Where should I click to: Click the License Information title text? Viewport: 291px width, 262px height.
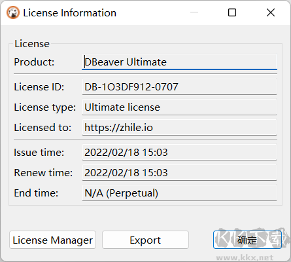69,13
